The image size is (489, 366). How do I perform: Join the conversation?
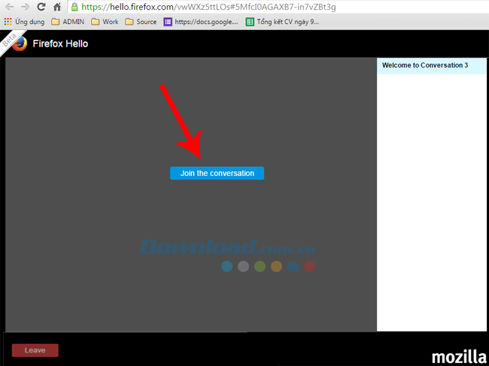click(217, 173)
